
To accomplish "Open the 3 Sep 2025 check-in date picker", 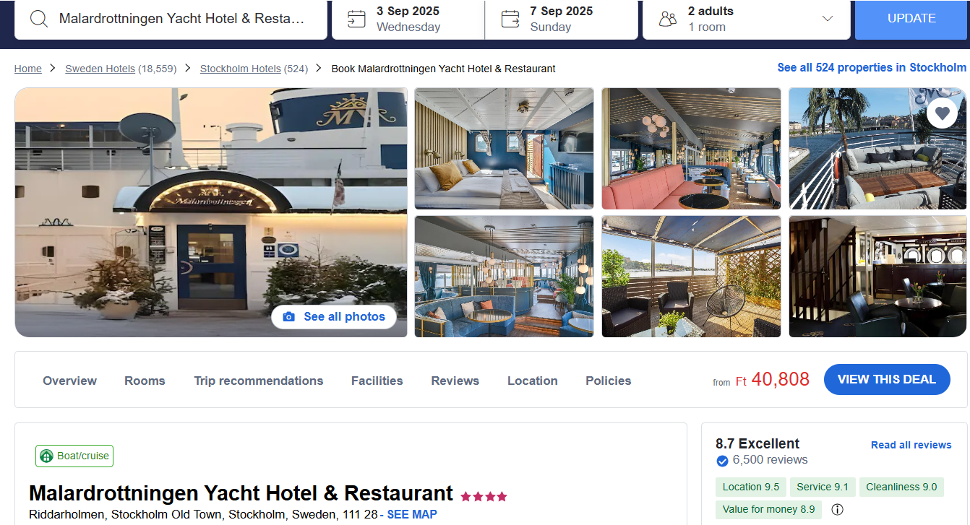I will coord(408,19).
